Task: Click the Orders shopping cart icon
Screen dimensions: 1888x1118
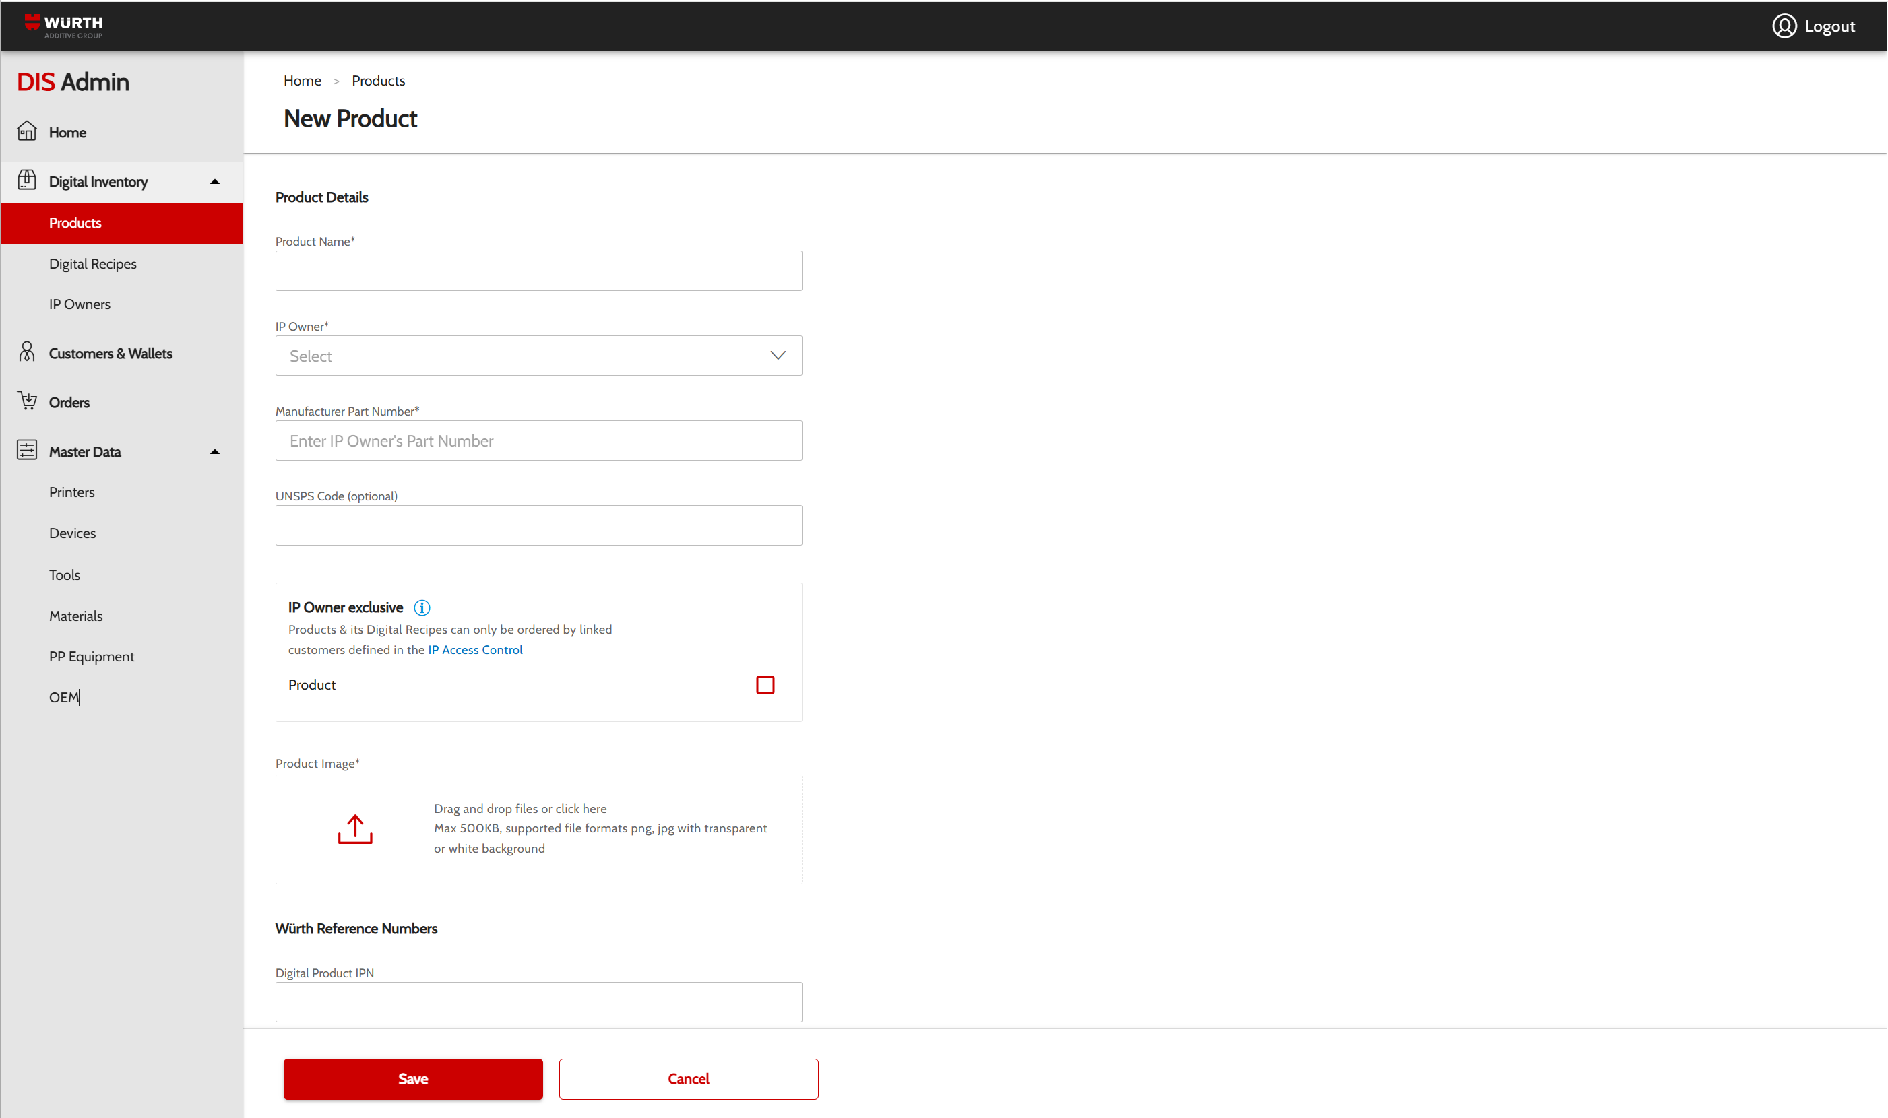Action: tap(27, 401)
